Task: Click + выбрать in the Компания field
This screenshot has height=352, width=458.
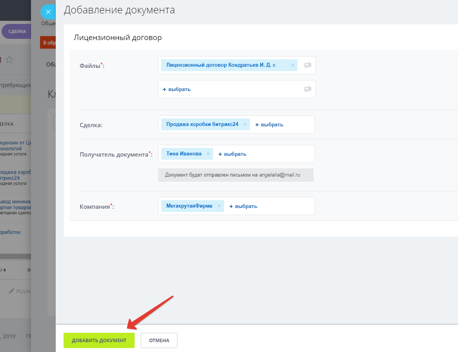Action: [x=243, y=206]
